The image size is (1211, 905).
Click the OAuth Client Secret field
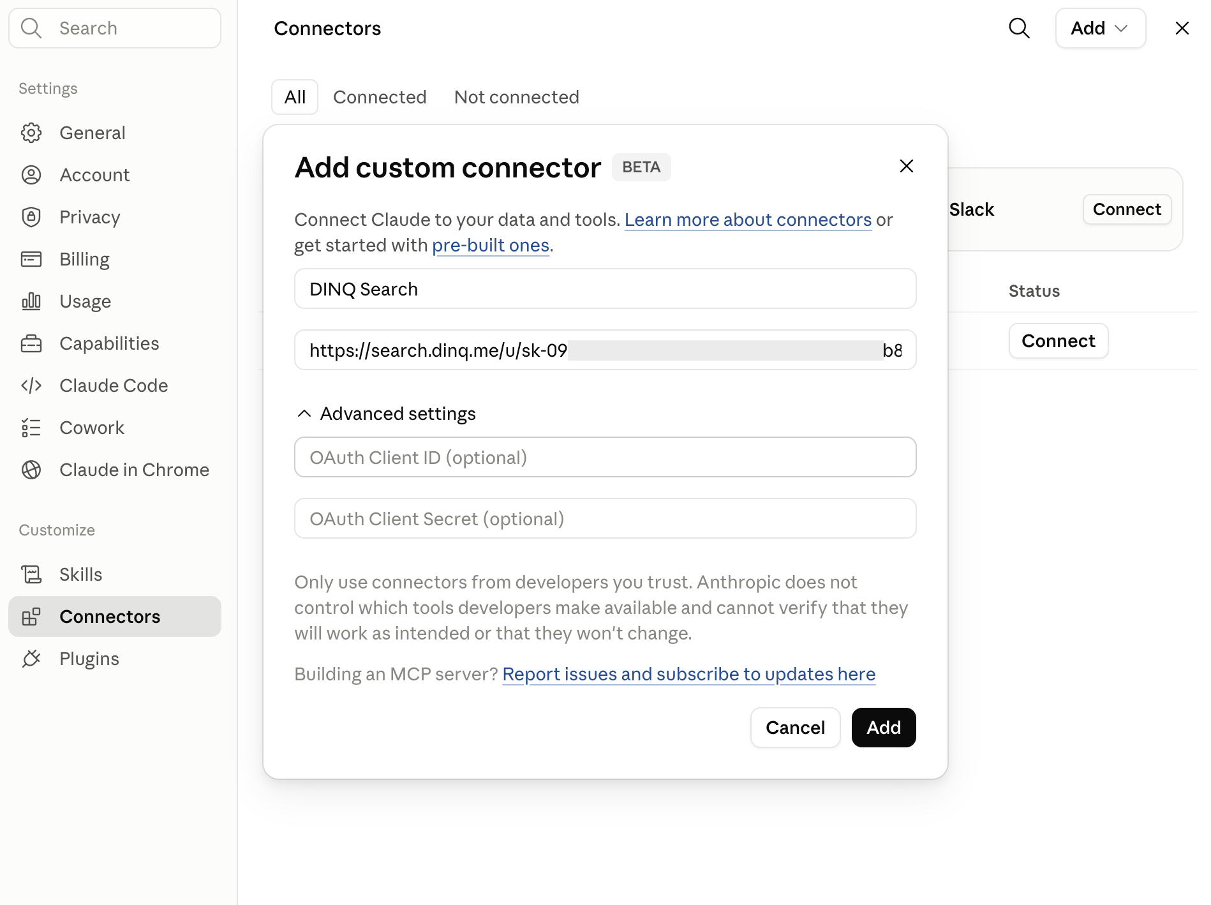605,518
